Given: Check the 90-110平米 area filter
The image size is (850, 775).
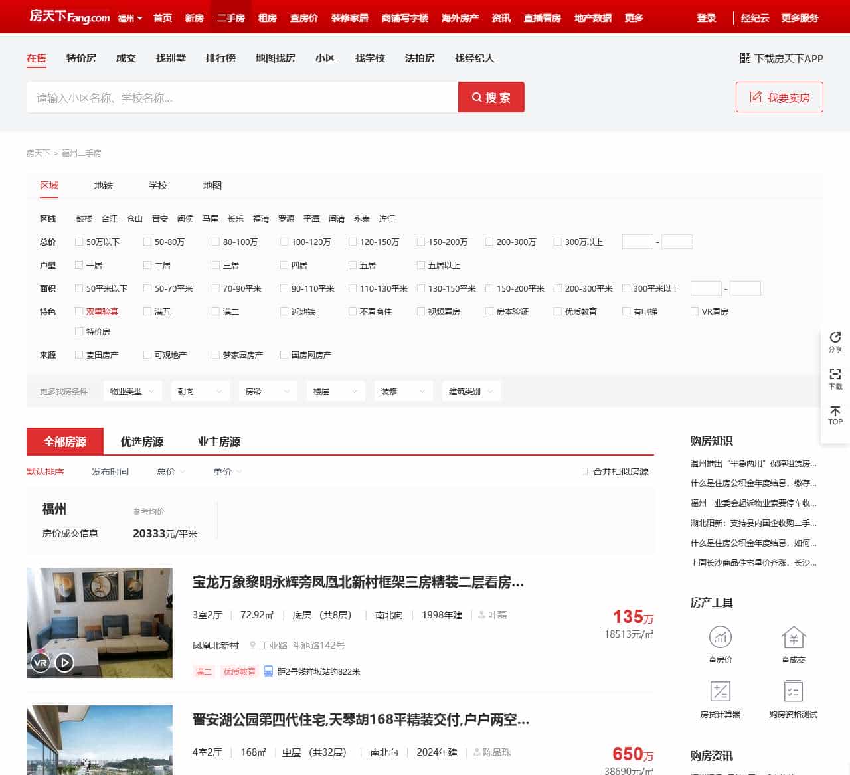Looking at the screenshot, I should pos(284,288).
